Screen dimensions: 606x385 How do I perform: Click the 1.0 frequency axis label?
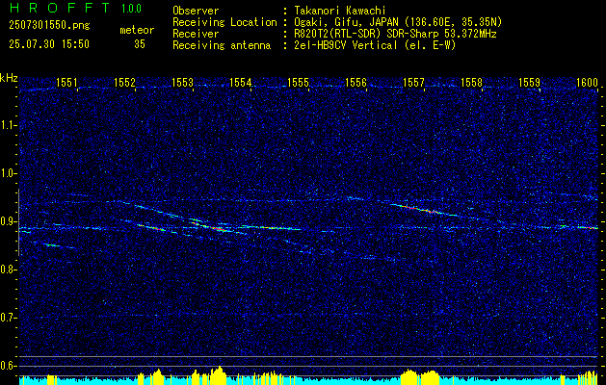(9, 174)
